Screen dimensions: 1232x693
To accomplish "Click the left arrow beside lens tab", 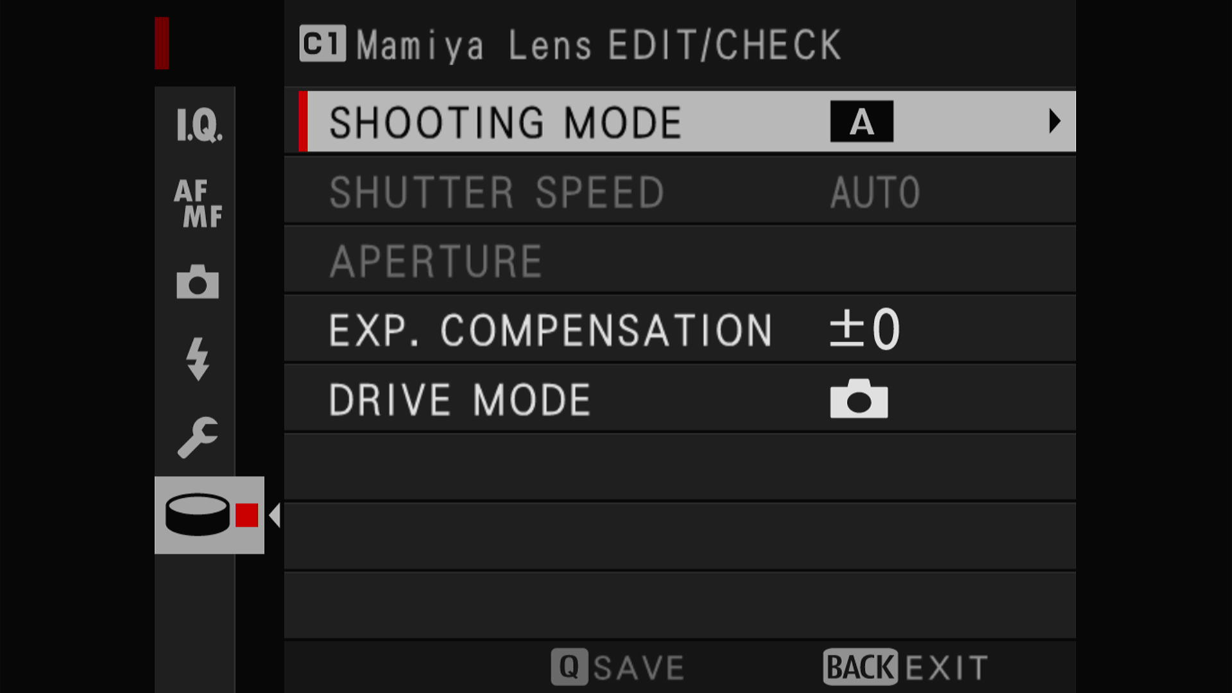I will coord(275,515).
